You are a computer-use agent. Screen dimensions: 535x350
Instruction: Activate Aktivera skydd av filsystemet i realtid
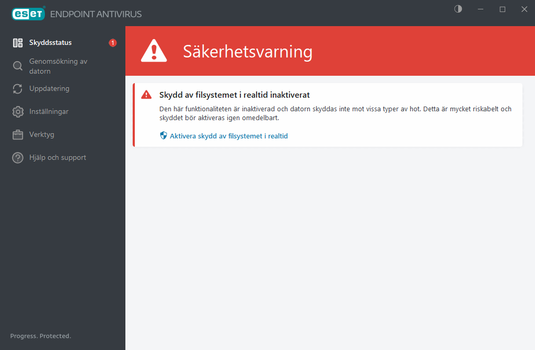(229, 135)
